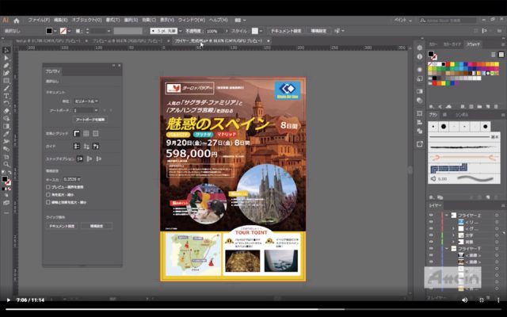Hide the 背景 sublayer via eye icon
507x317 pixels.
coord(431,242)
